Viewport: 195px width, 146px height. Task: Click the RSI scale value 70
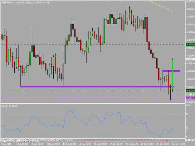(x=187, y=114)
